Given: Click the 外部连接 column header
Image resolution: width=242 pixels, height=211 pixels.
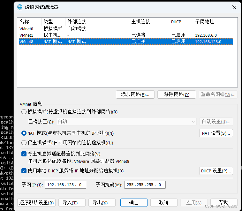Looking at the screenshot, I should 97,22.
